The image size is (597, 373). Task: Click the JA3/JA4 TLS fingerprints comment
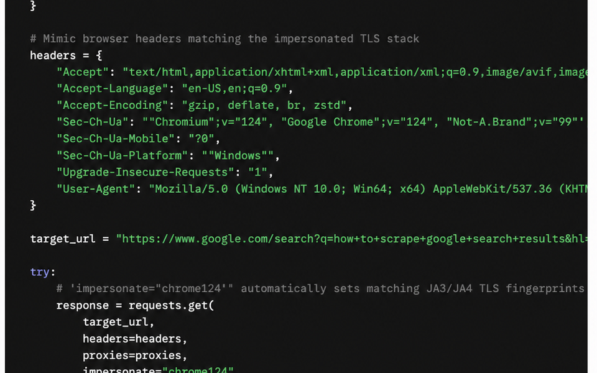click(x=320, y=289)
